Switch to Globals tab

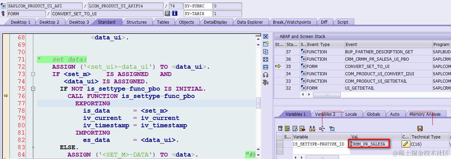(374, 114)
